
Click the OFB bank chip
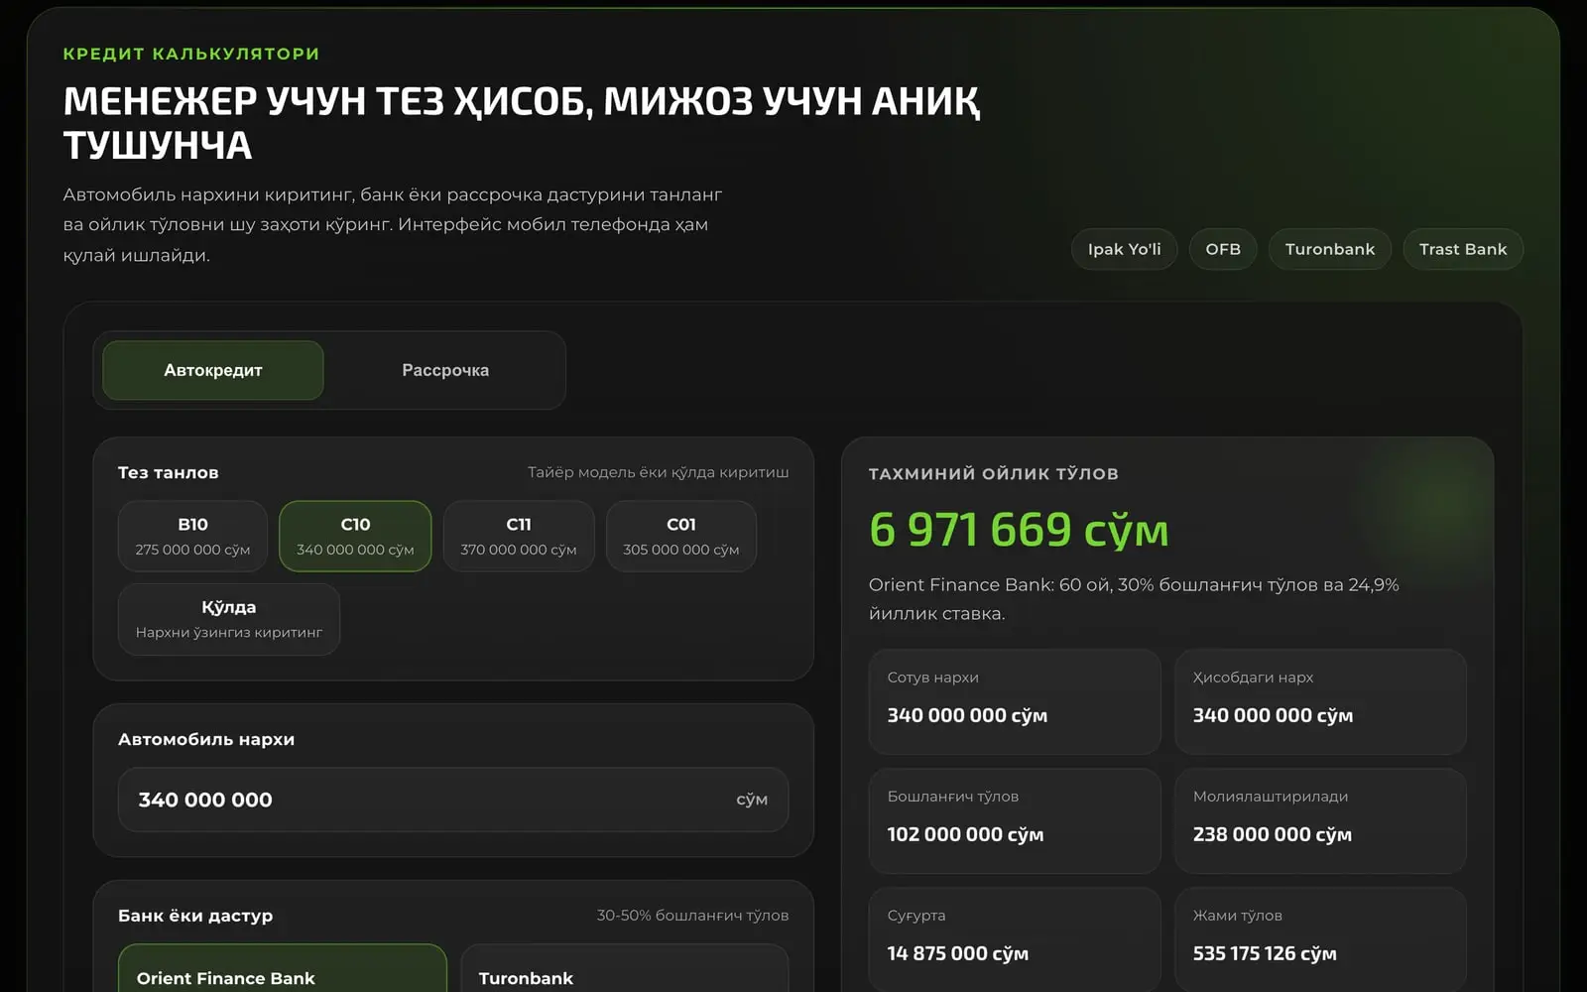click(1223, 249)
